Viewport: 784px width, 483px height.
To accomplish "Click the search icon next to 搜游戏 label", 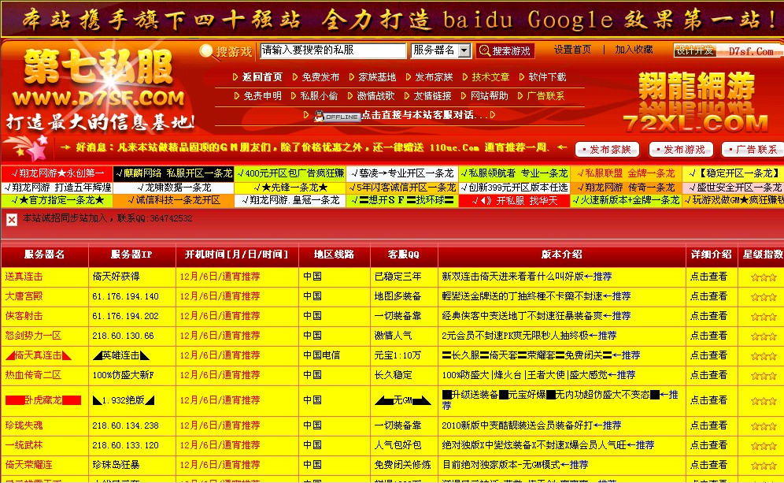I will (x=207, y=50).
